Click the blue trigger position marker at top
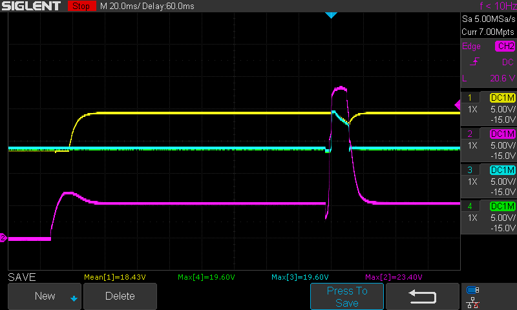This screenshot has height=310, width=517. coord(331,15)
